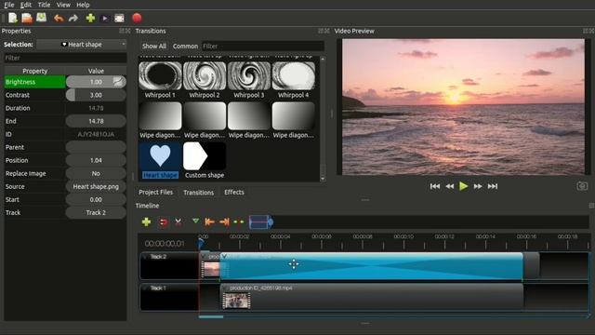Open the File menu
This screenshot has height=335, width=595.
(8, 5)
